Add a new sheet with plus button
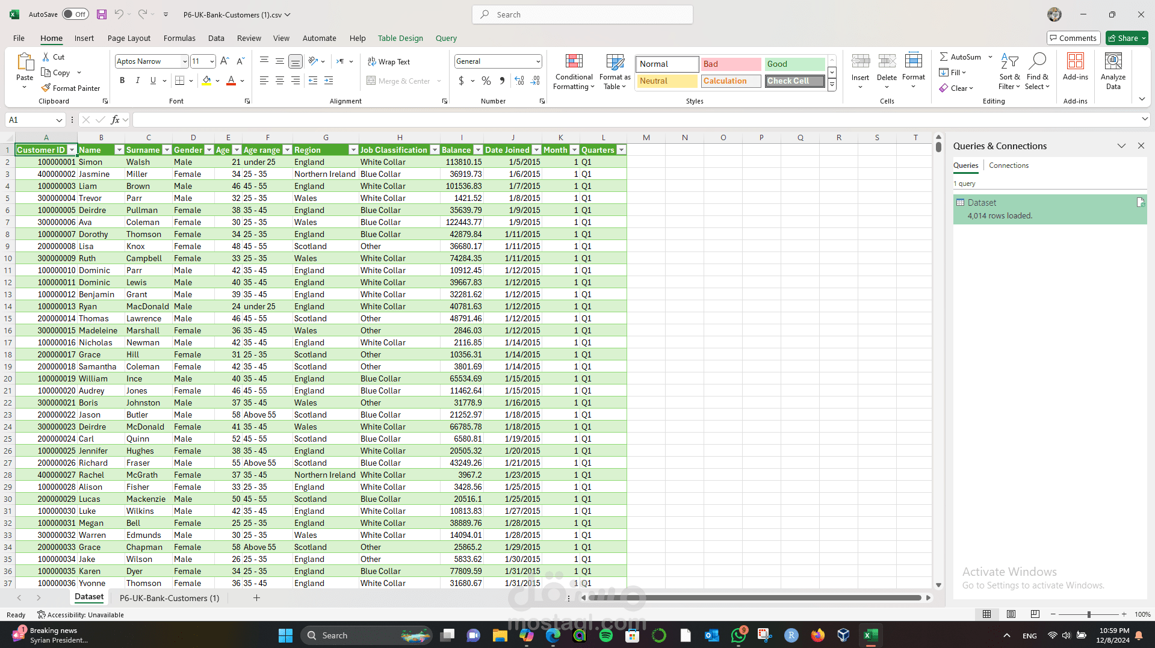The height and width of the screenshot is (648, 1155). click(x=256, y=598)
